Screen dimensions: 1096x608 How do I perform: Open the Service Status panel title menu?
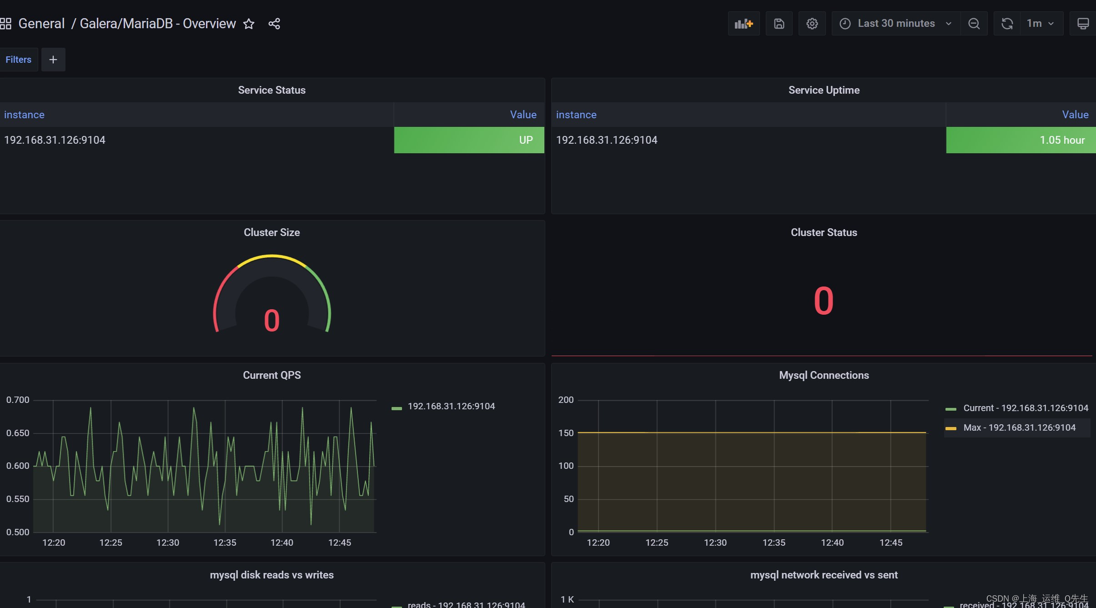pos(272,90)
